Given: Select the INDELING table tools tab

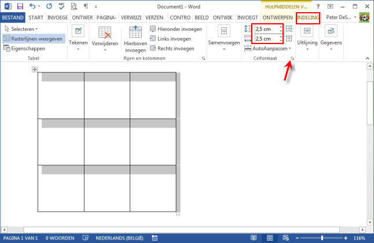Looking at the screenshot, I should click(x=308, y=17).
